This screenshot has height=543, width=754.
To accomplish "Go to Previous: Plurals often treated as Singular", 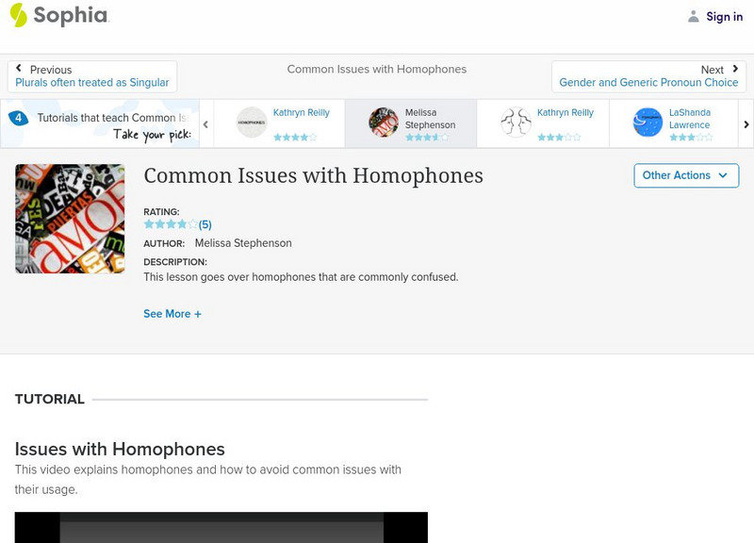I will pyautogui.click(x=92, y=76).
